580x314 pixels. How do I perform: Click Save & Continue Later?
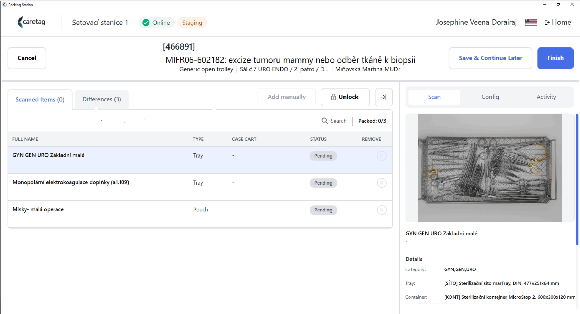click(490, 58)
